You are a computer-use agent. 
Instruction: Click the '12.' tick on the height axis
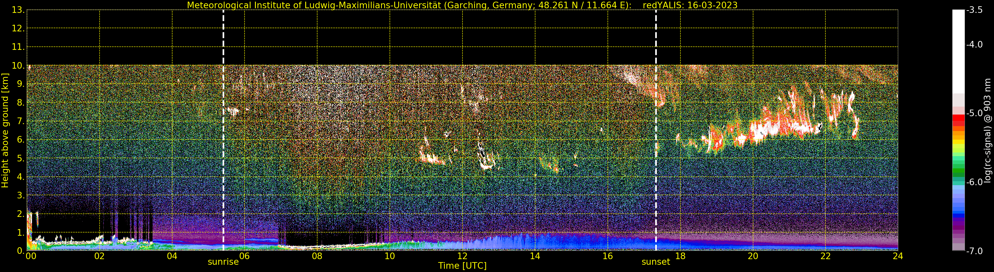(x=18, y=28)
